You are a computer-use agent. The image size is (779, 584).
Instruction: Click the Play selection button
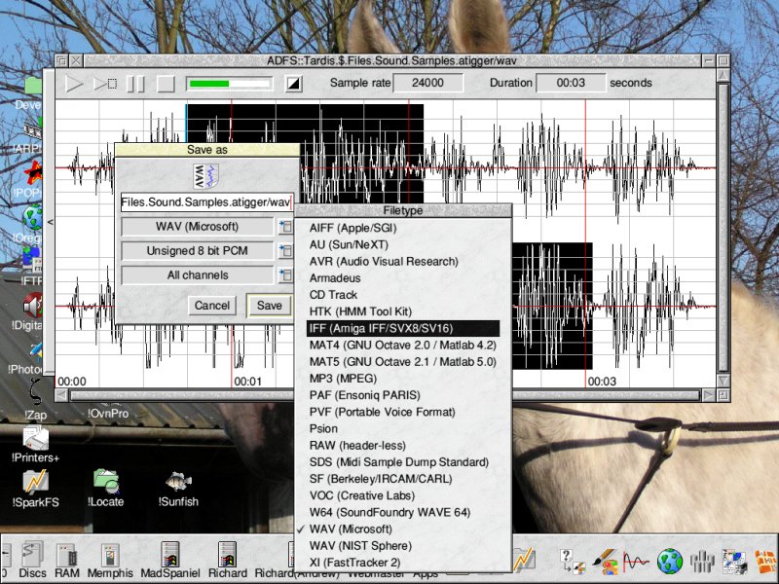(105, 84)
